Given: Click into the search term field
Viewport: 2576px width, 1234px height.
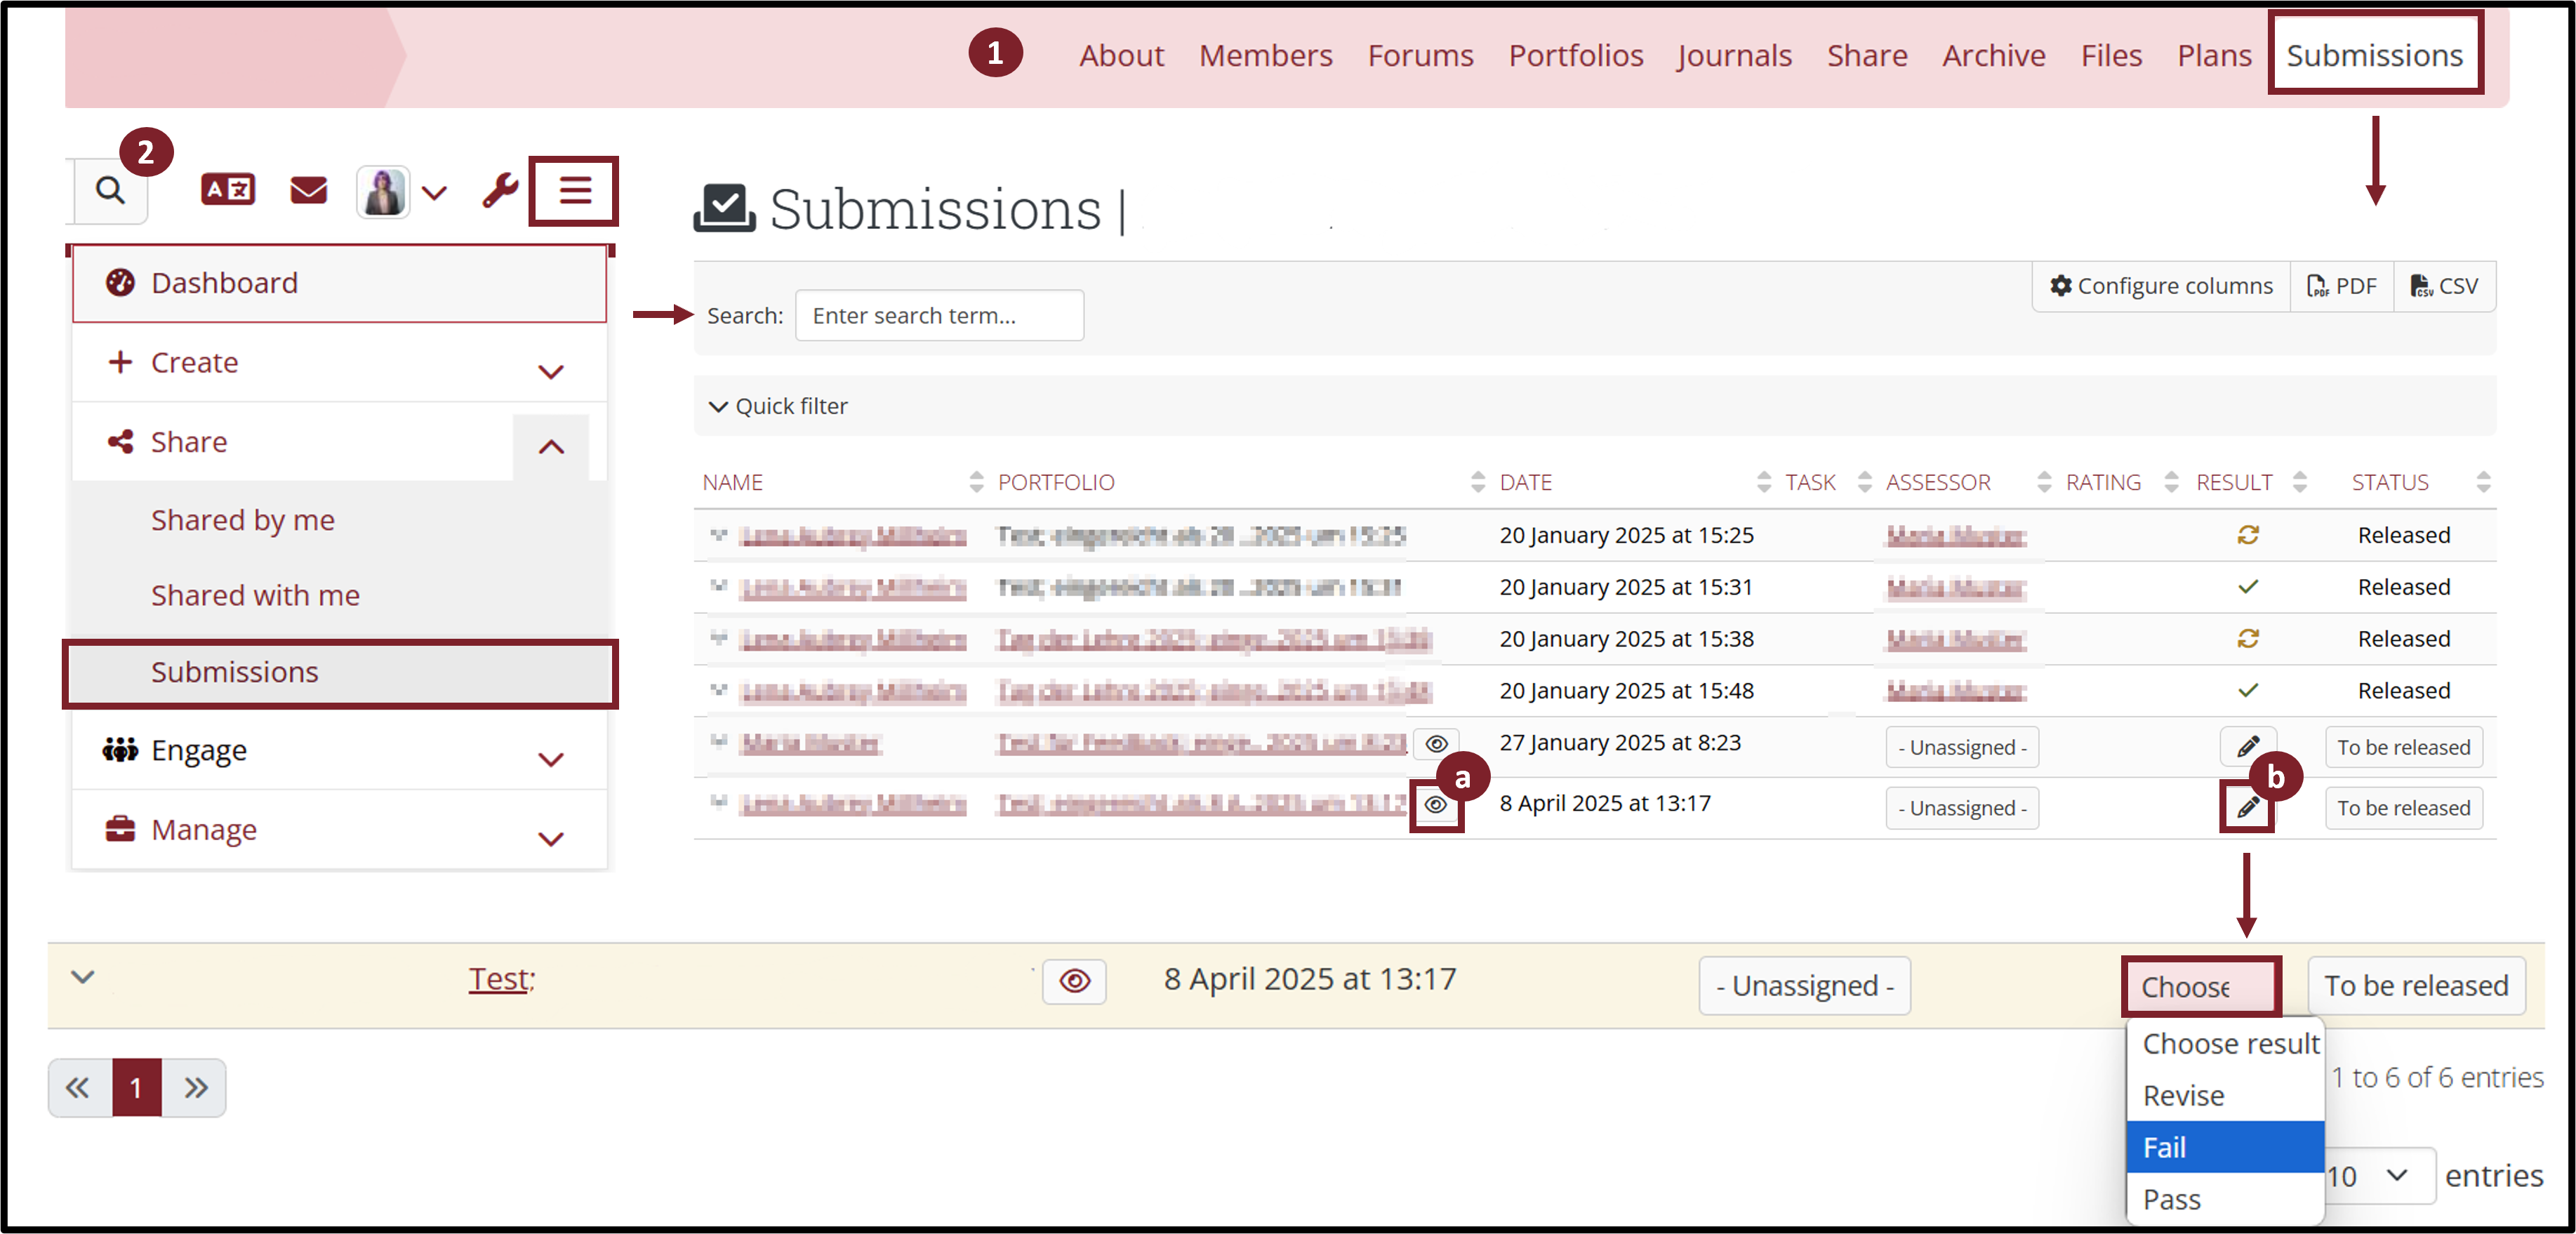Looking at the screenshot, I should click(939, 316).
